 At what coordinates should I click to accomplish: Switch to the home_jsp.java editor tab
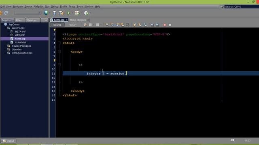tap(77, 20)
